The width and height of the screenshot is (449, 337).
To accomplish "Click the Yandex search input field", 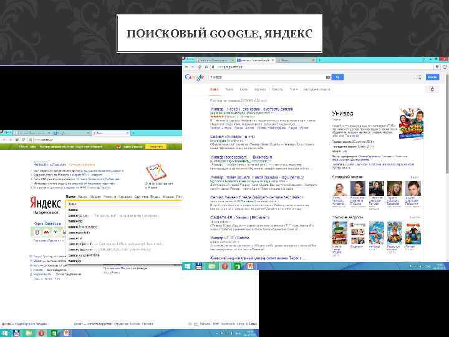I will pos(123,203).
